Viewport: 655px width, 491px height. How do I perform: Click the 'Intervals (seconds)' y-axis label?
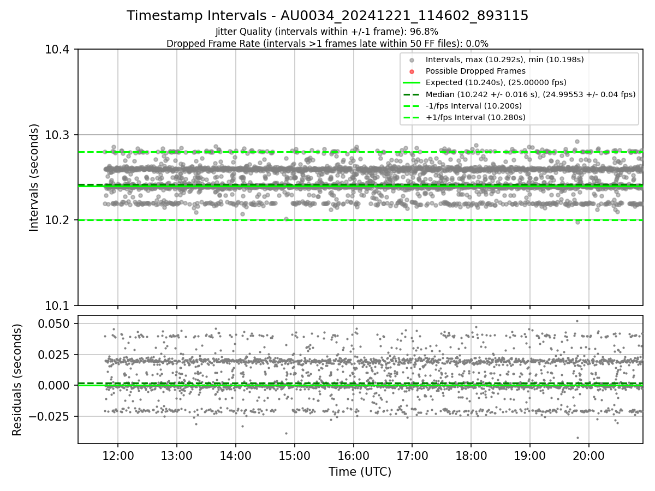34,177
